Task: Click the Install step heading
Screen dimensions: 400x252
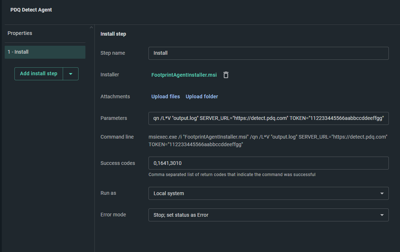Action: pyautogui.click(x=113, y=34)
